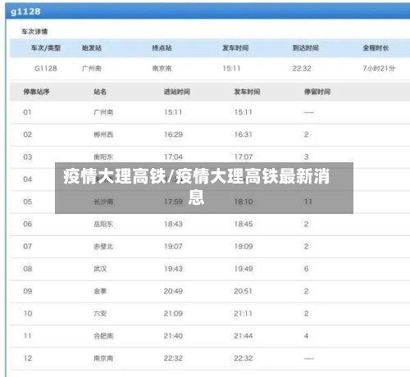Click arrival time 17:04
410x377 pixels.
point(173,157)
